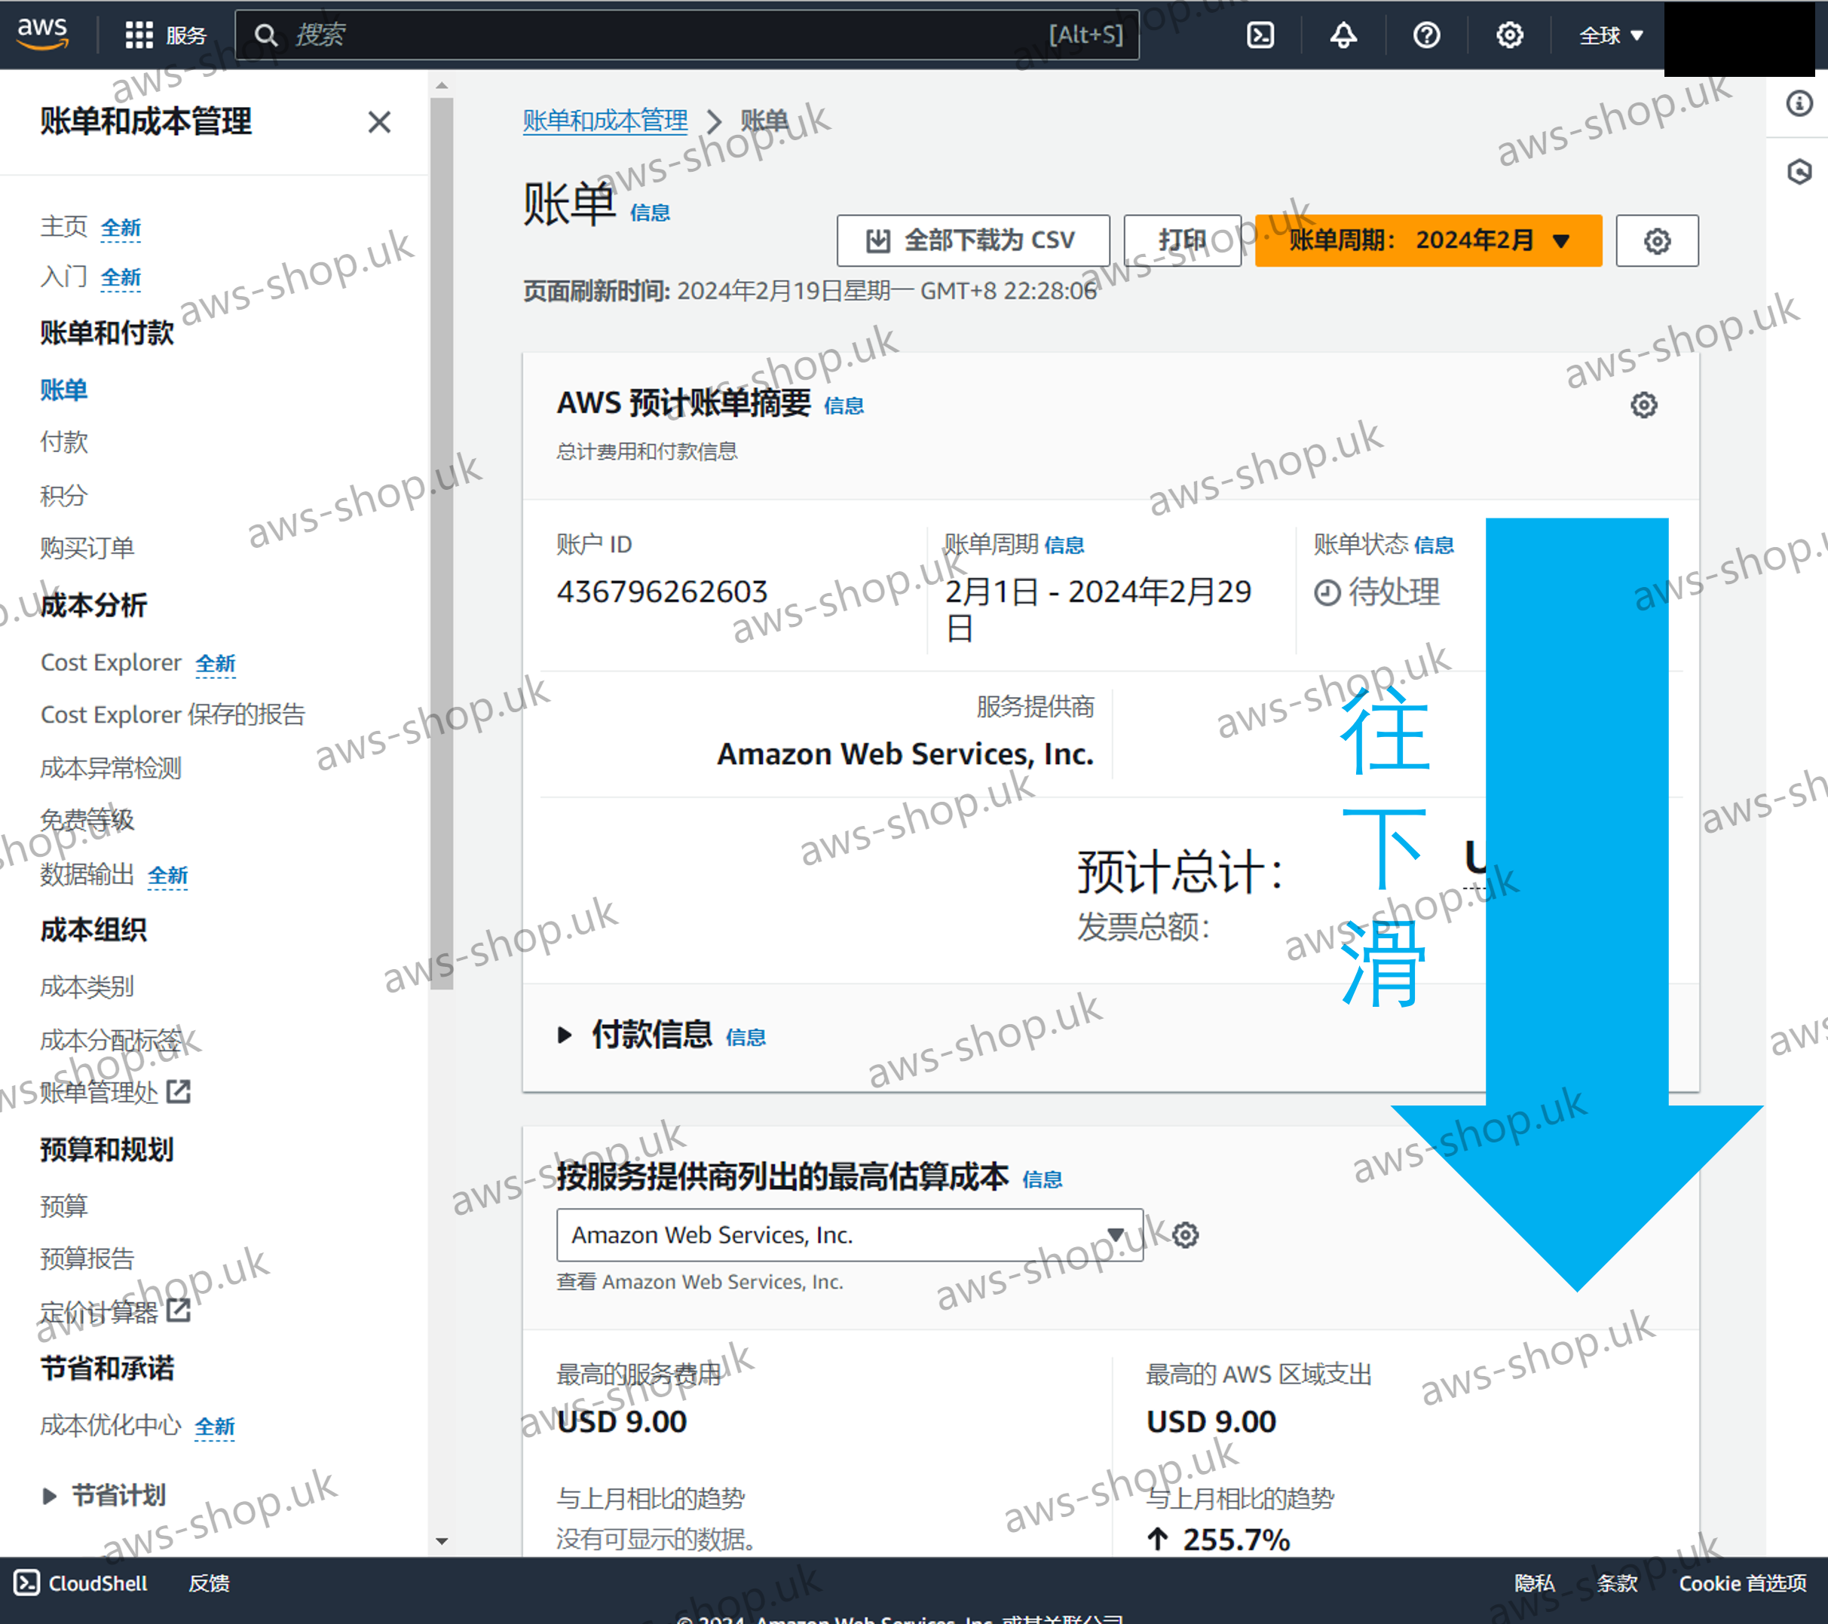Open the settings gear in the top navigation bar
The image size is (1828, 1624).
click(1508, 35)
